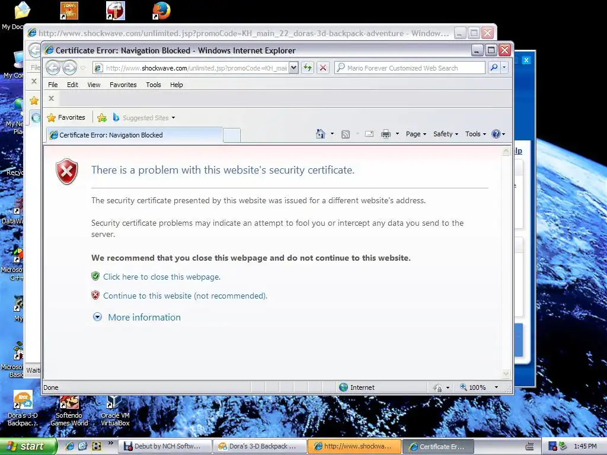Click the Start button

[x=28, y=446]
